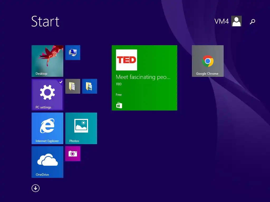
Task: Open the Desktop tile
Action: coord(47,61)
